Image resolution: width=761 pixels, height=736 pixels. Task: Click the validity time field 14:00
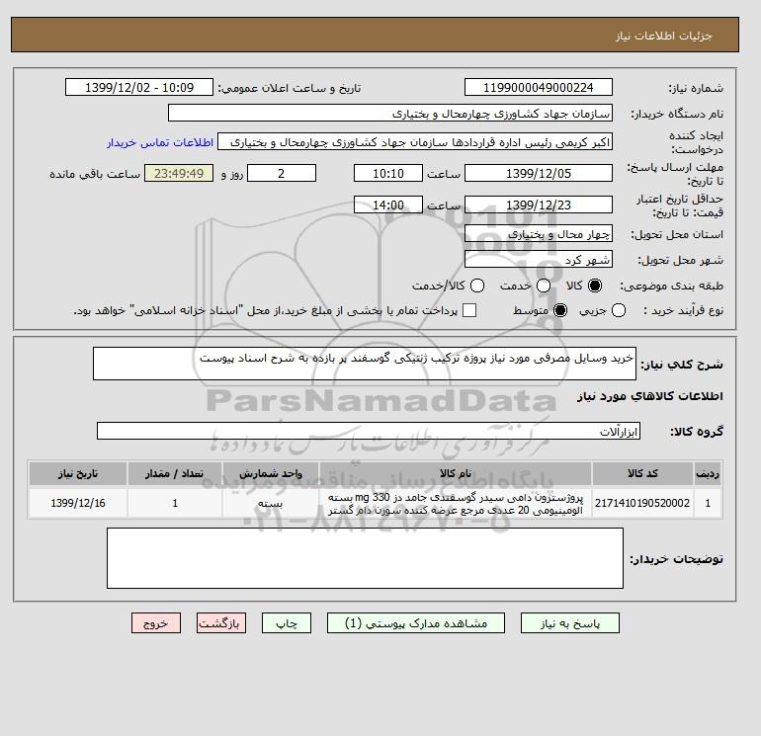pyautogui.click(x=388, y=204)
